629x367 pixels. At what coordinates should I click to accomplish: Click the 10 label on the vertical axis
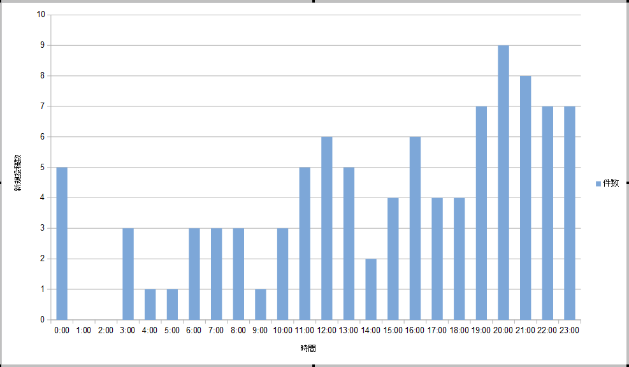[x=41, y=15]
